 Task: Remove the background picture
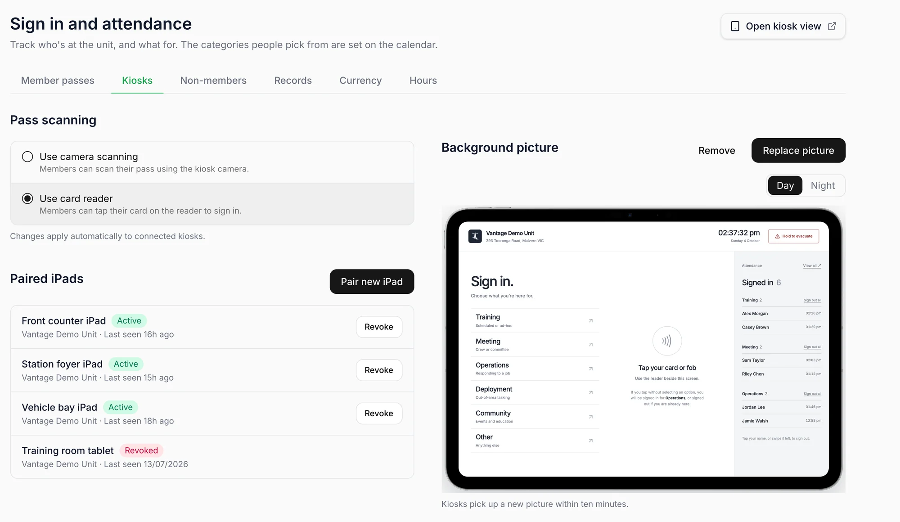tap(716, 150)
